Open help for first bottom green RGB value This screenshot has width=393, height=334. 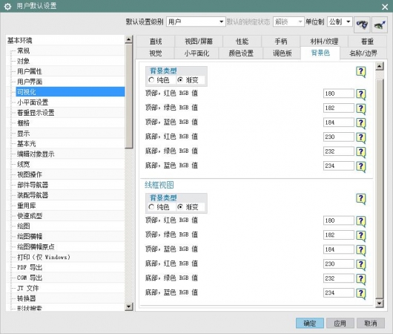361,152
